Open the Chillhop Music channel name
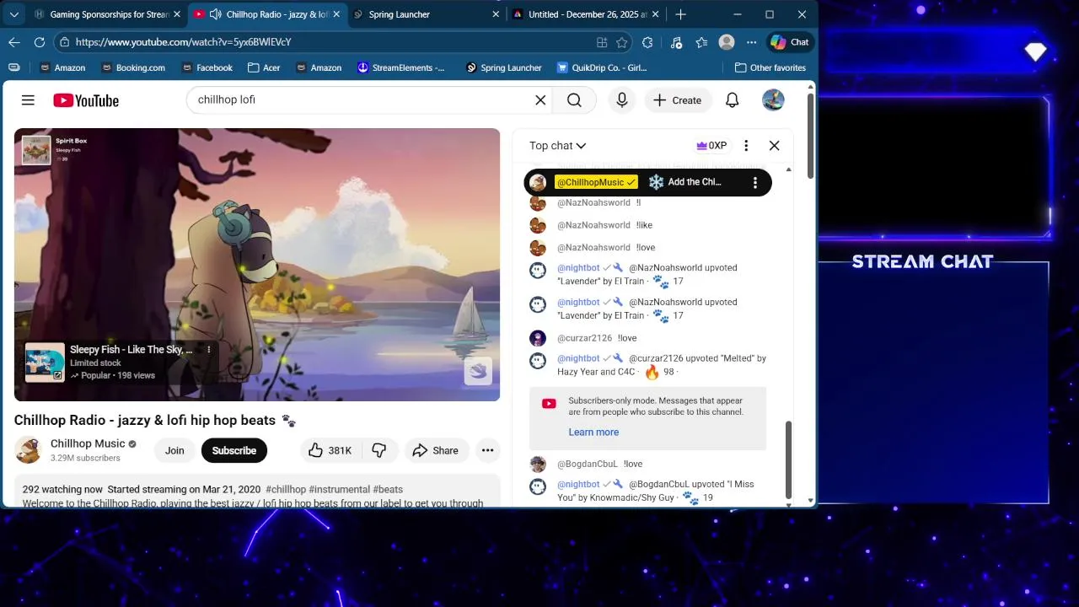This screenshot has width=1079, height=607. click(88, 443)
